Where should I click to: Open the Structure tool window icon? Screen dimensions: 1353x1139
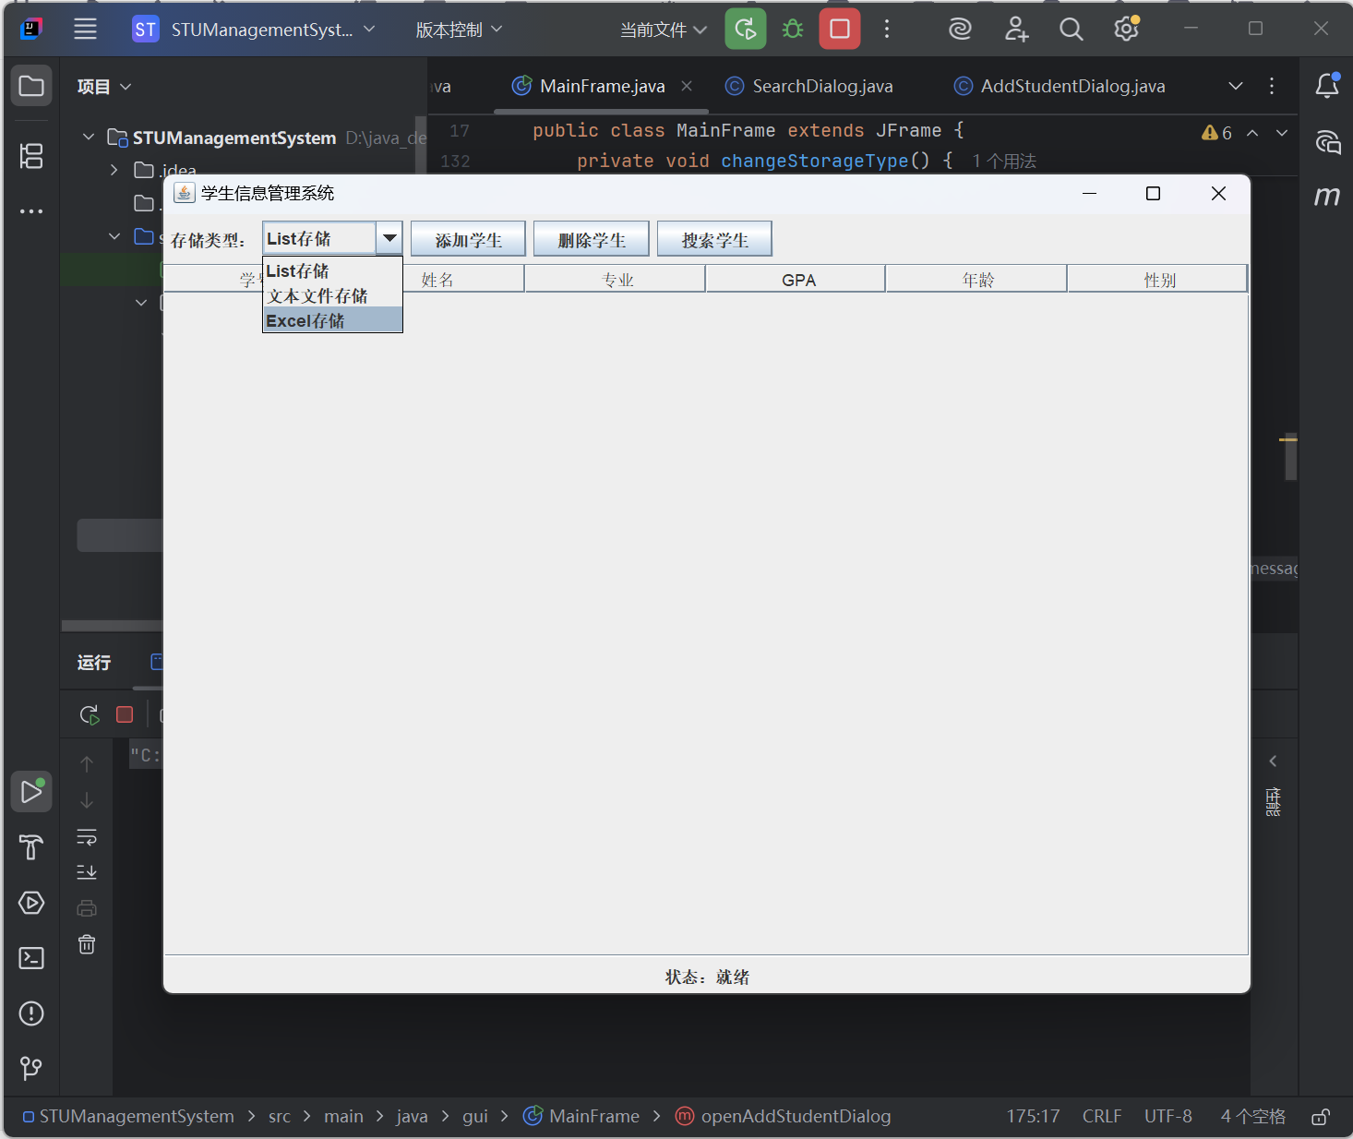point(31,156)
